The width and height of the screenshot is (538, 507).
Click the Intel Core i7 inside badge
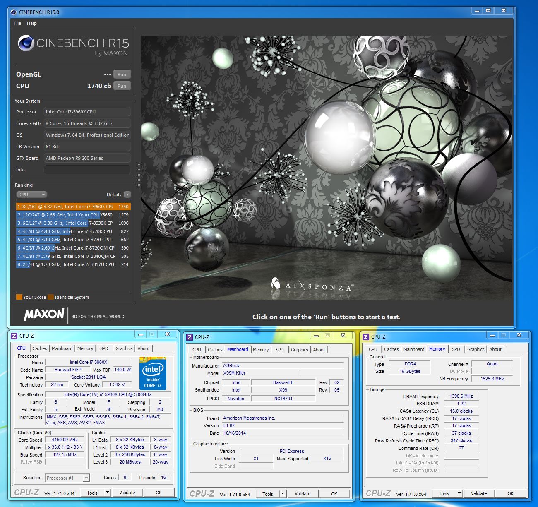click(x=153, y=373)
